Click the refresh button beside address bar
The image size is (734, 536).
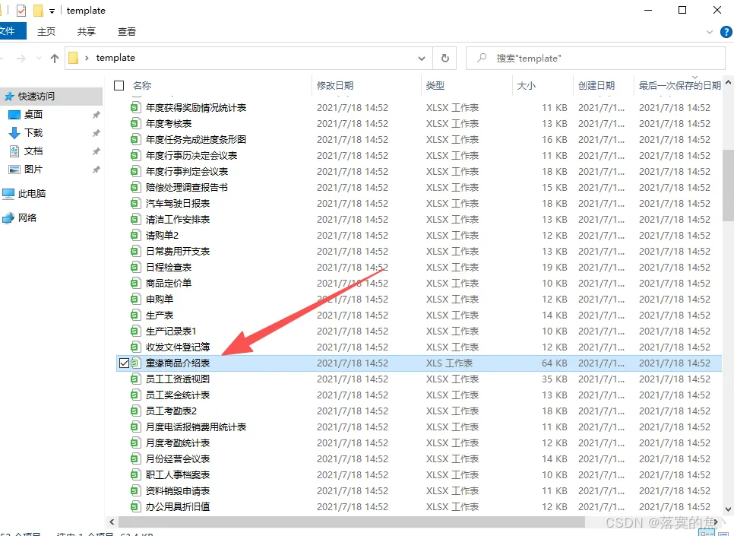pos(445,58)
